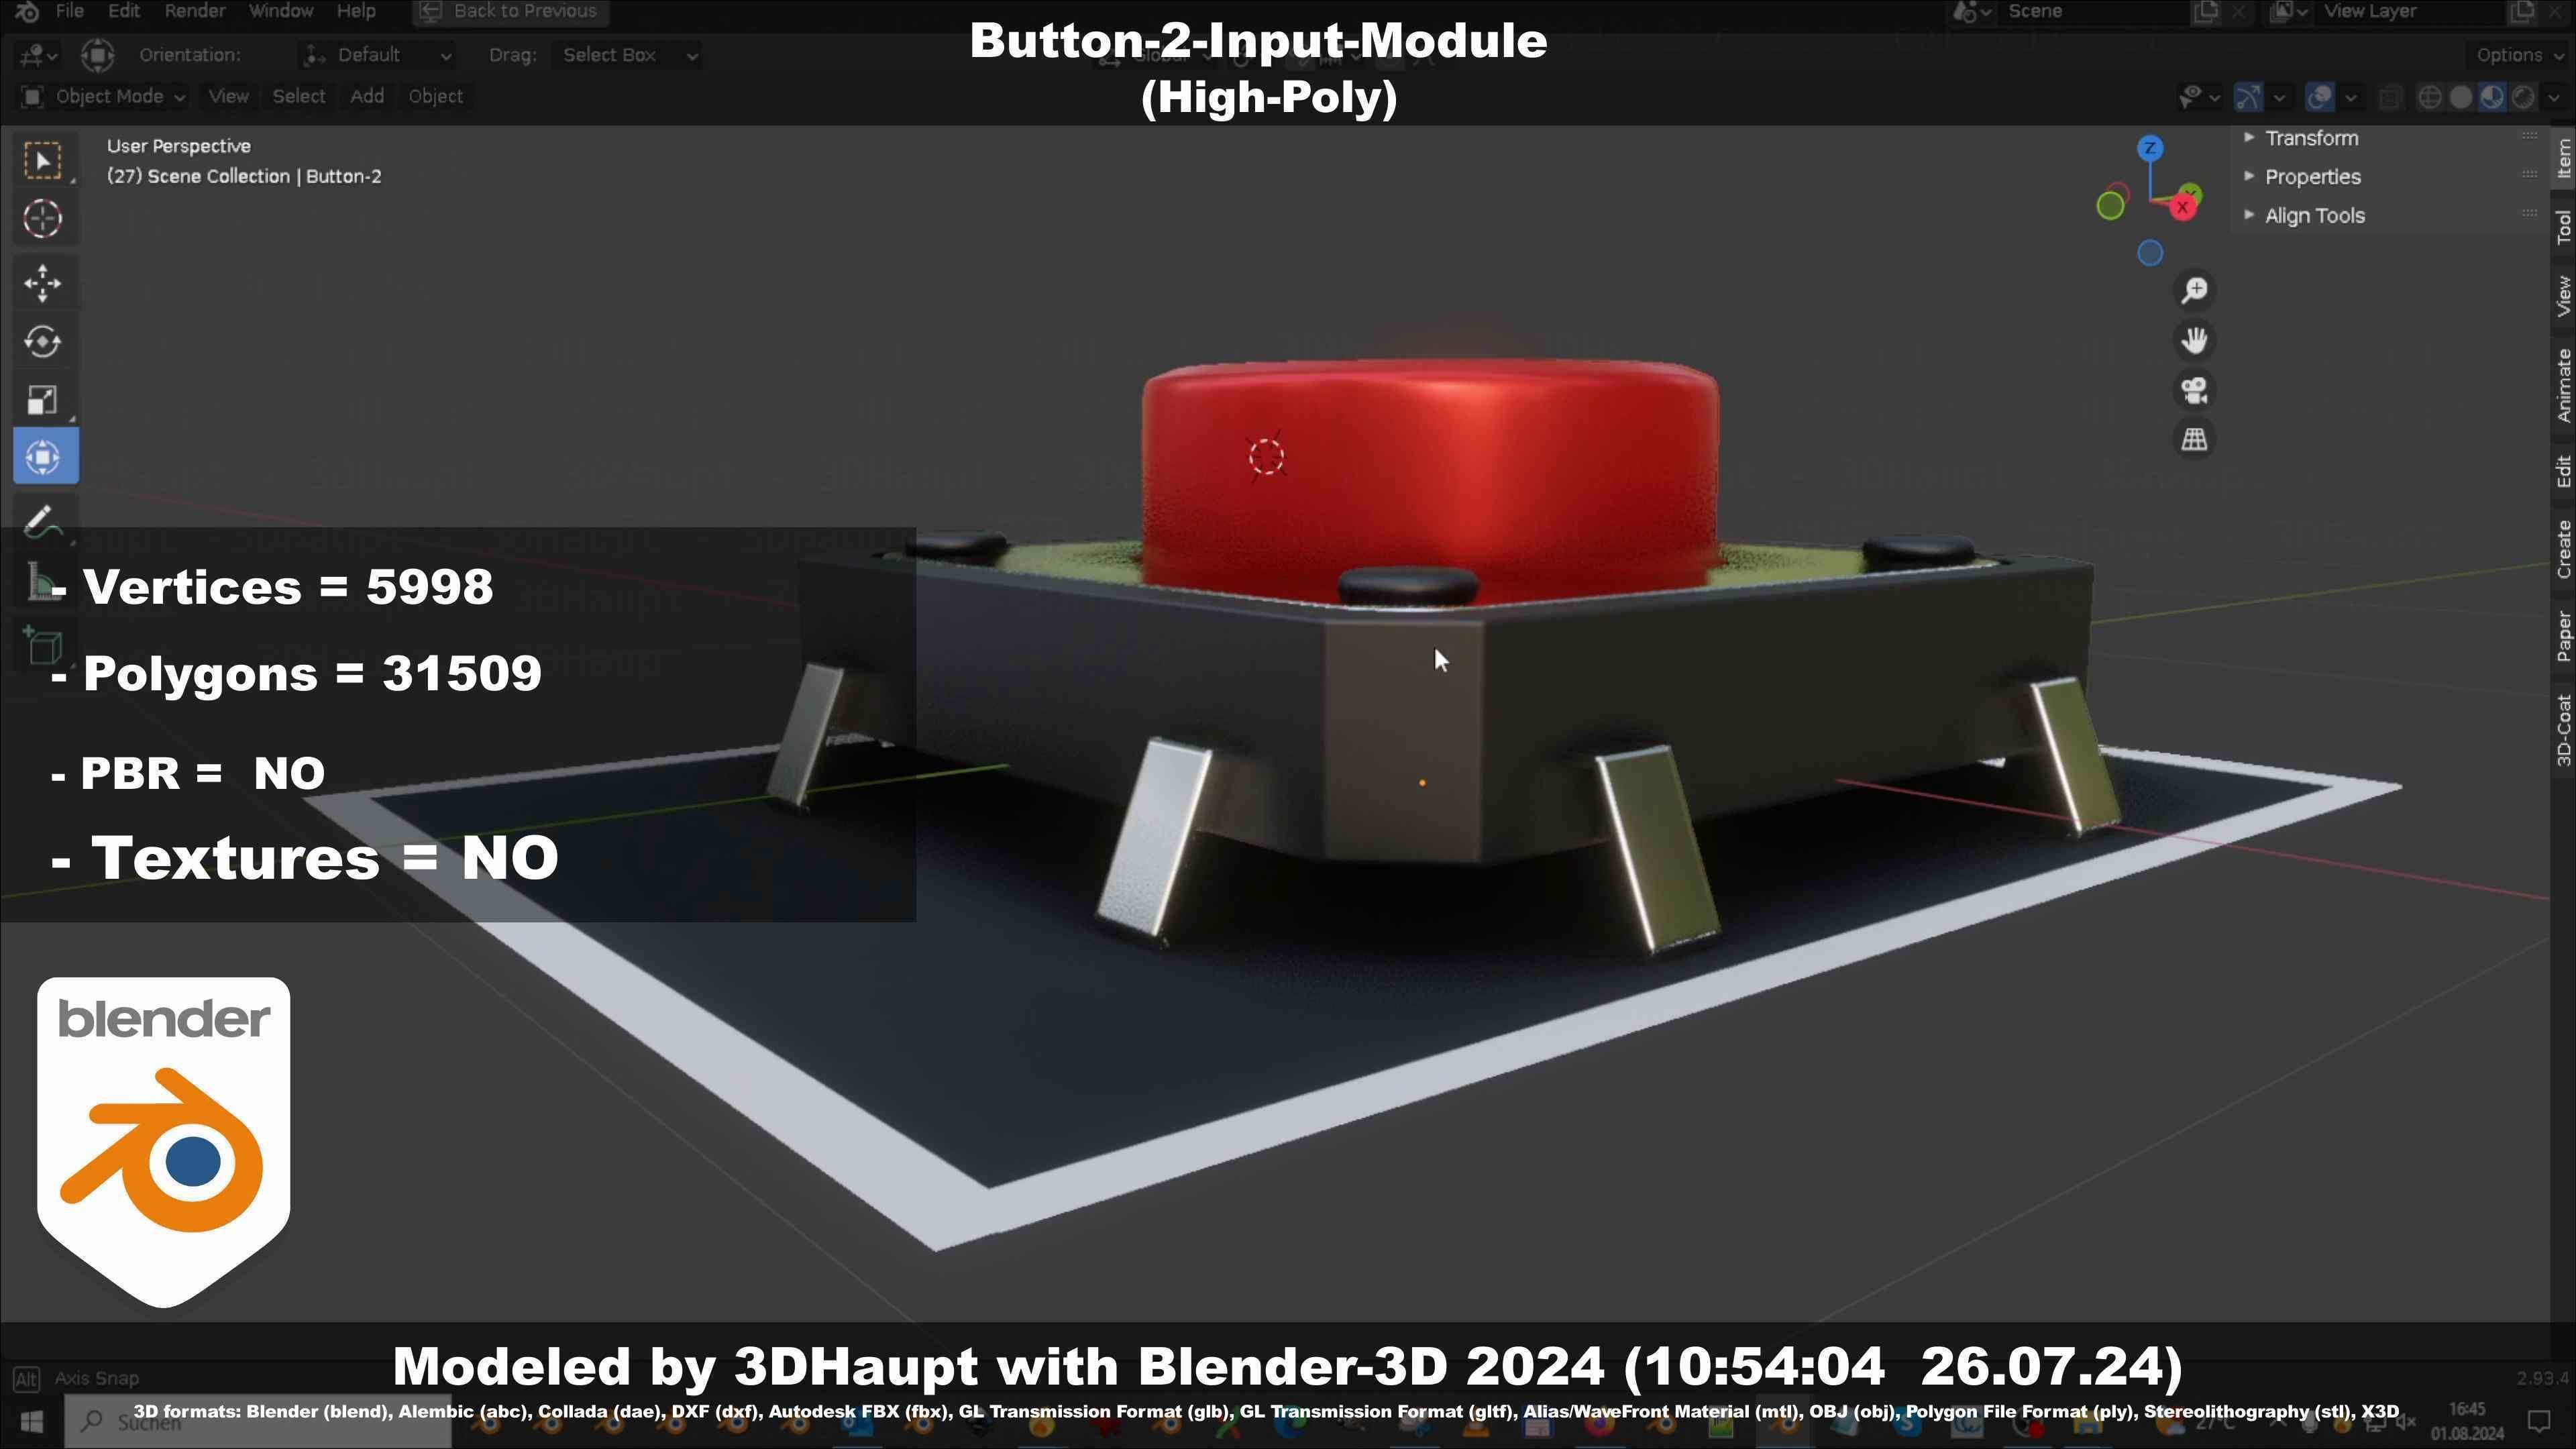2576x1449 pixels.
Task: Add a new view layer with the copy icon
Action: click(x=2522, y=11)
